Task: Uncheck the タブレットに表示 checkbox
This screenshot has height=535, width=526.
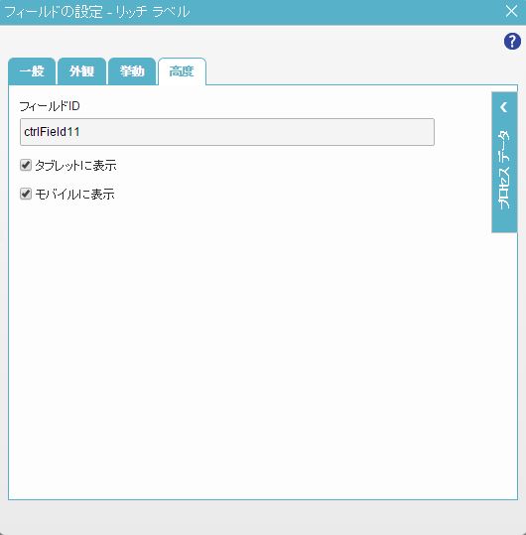Action: pyautogui.click(x=26, y=165)
